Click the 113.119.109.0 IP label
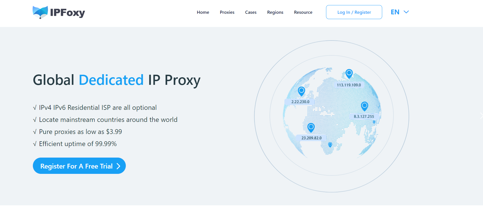This screenshot has width=483, height=216. coord(349,85)
